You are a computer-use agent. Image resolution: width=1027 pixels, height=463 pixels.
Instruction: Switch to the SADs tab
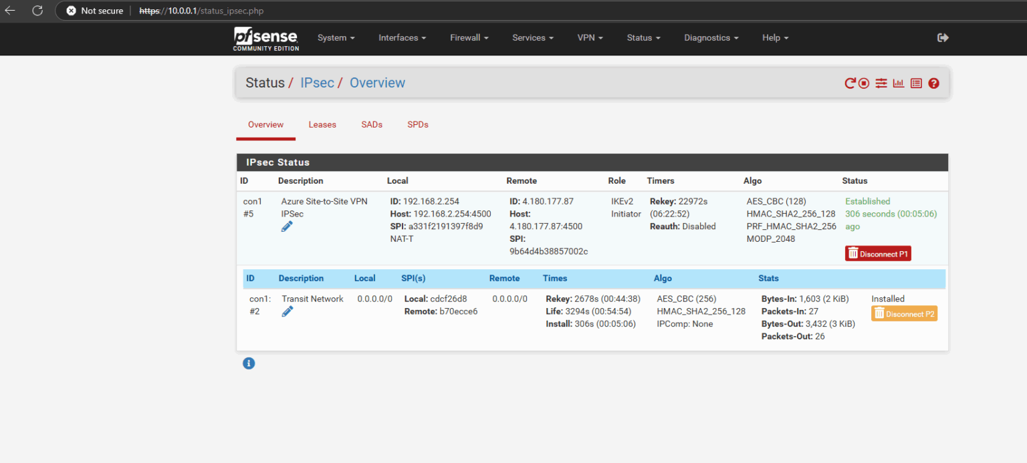[371, 124]
